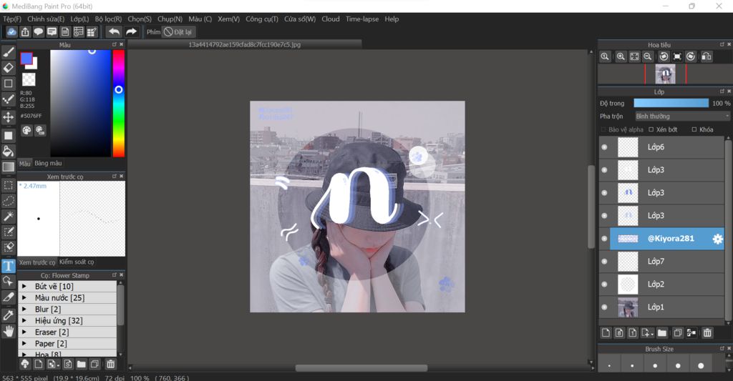Select the Magic Wand tool

9,216
